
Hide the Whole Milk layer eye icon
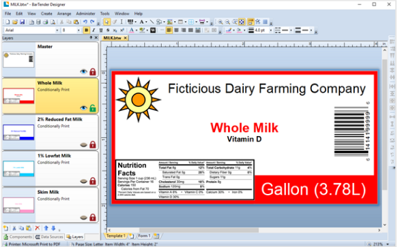(x=83, y=108)
